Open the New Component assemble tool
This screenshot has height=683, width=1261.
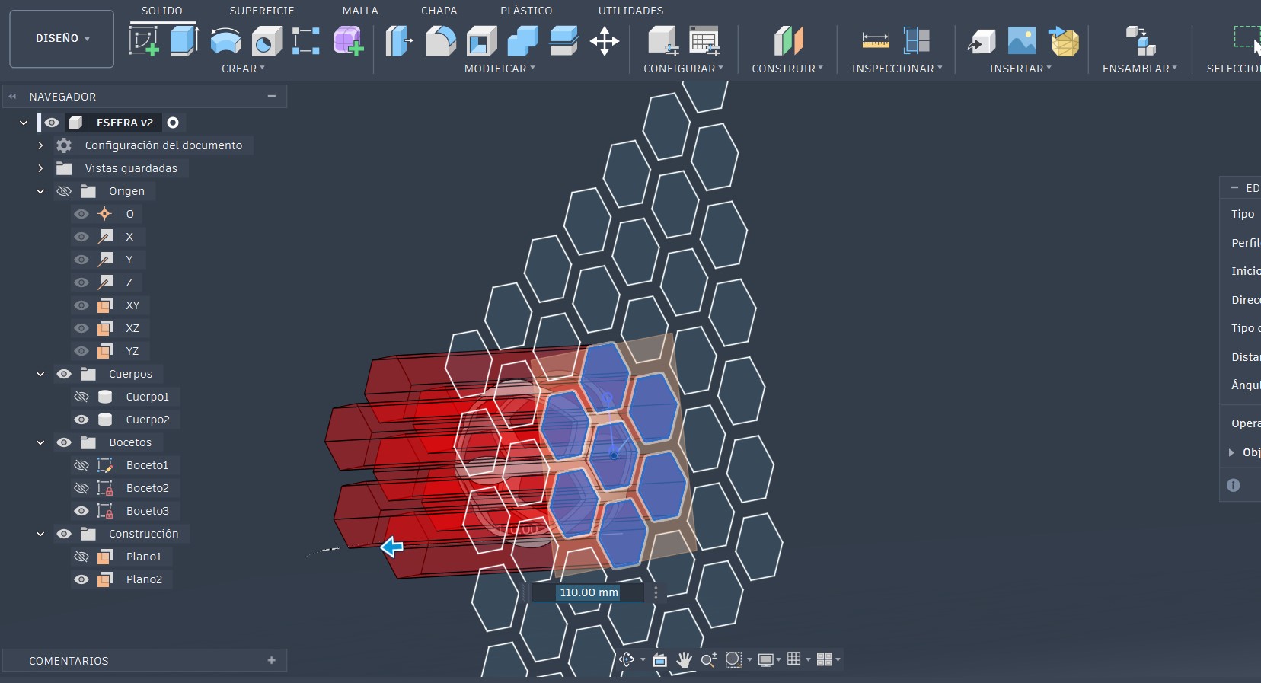(x=1141, y=41)
